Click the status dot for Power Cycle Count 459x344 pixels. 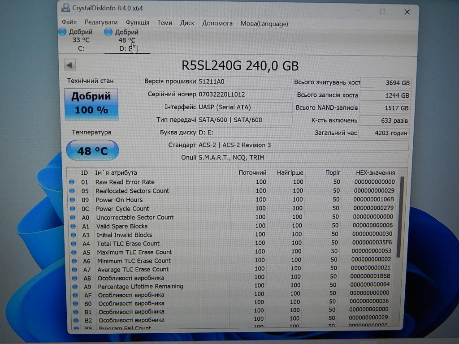coord(73,209)
